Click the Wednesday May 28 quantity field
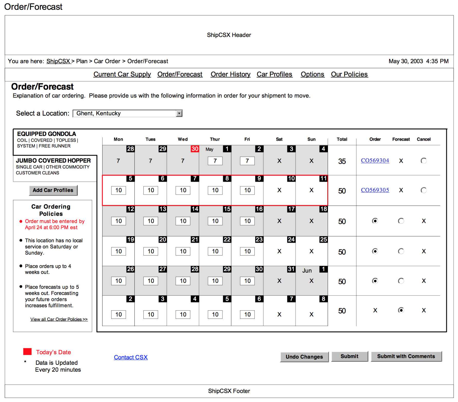The image size is (458, 402). click(x=183, y=281)
